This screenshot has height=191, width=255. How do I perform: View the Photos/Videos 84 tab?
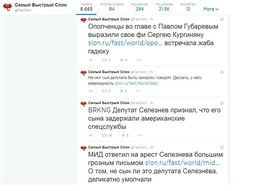(x=112, y=7)
